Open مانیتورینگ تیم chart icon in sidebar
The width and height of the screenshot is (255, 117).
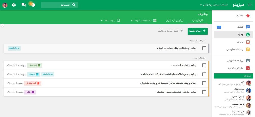248,68
